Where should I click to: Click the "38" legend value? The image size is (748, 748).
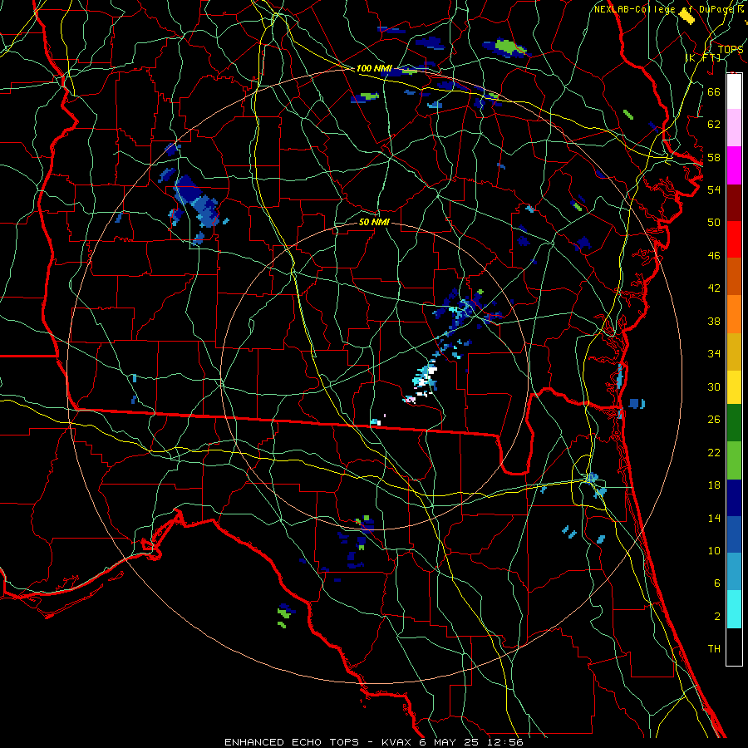(x=714, y=321)
